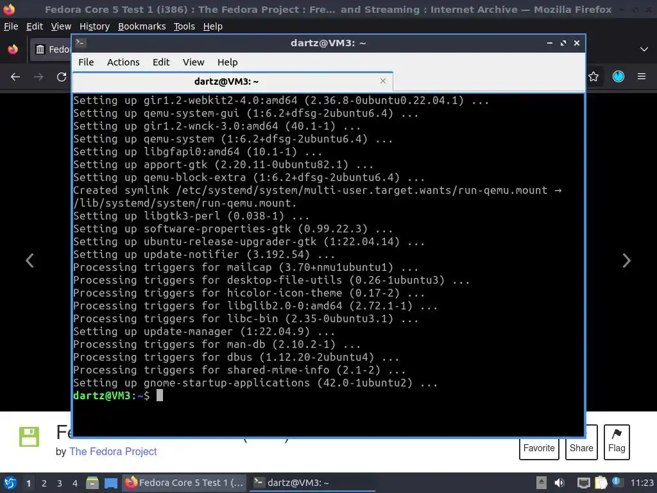Open Firefox Edit menu
The height and width of the screenshot is (493, 657).
tap(35, 26)
